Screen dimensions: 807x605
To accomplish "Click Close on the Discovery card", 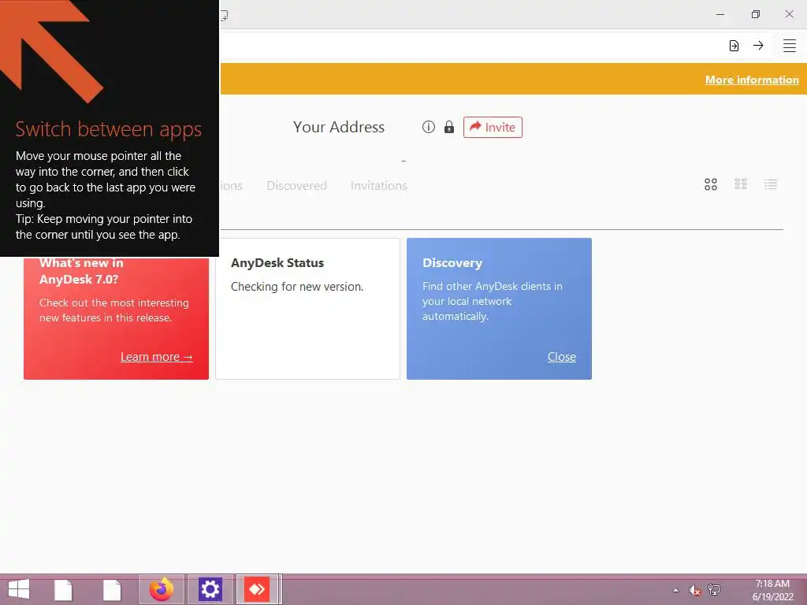I will [561, 357].
